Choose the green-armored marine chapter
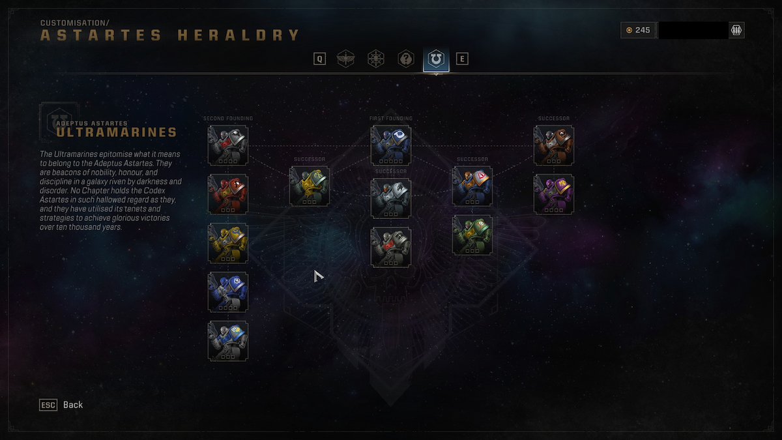 [472, 235]
